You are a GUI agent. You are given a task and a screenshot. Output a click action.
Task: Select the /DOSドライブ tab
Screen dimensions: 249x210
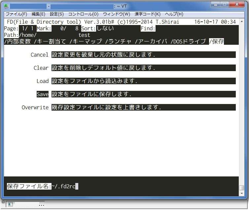[x=188, y=41]
